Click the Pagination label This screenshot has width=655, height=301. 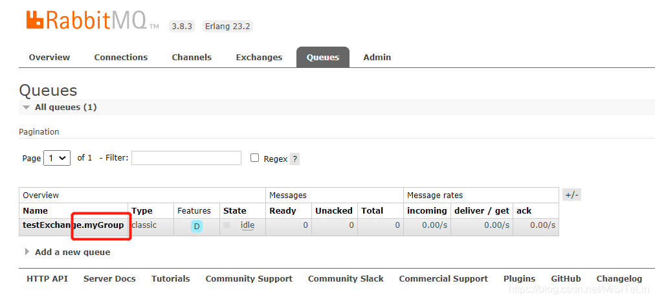point(39,131)
